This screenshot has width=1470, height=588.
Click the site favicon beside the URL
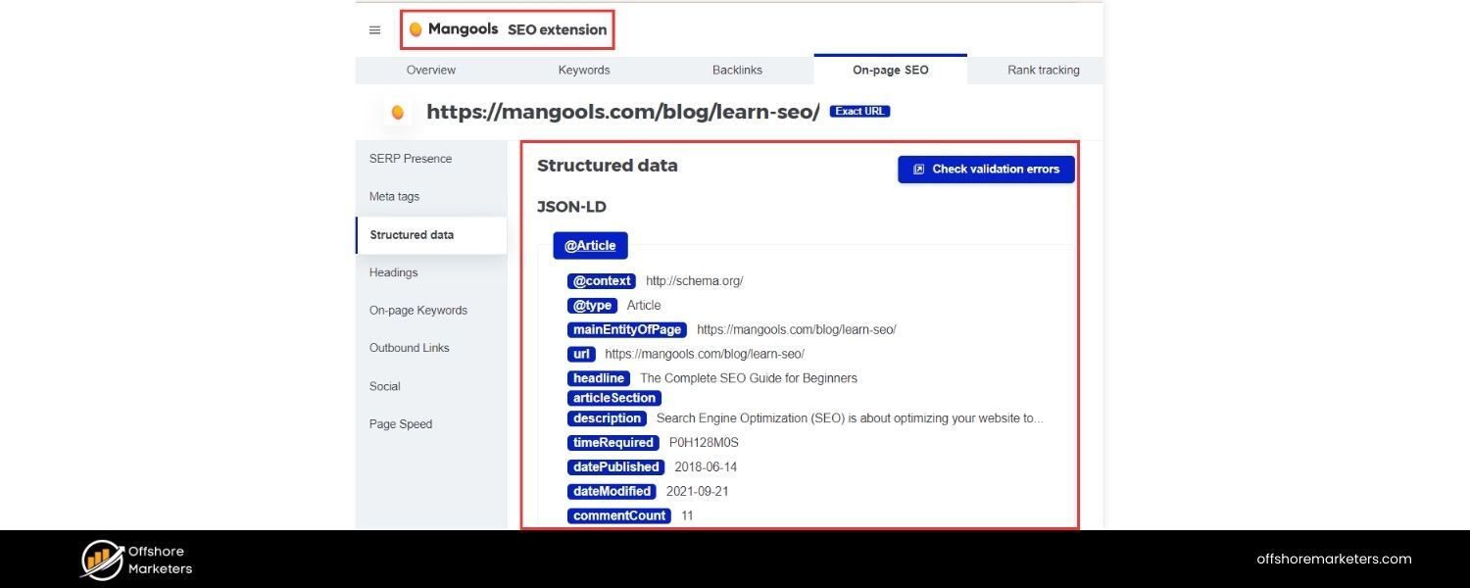pos(397,113)
